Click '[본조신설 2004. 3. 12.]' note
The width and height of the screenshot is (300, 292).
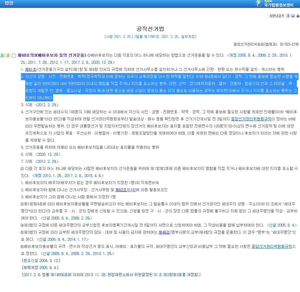[41, 261]
